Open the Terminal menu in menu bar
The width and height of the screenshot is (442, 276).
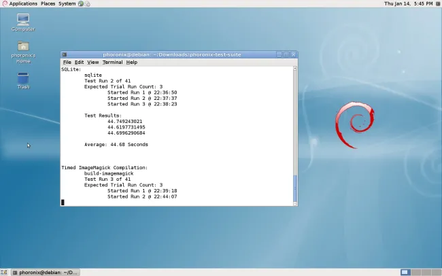pos(112,62)
